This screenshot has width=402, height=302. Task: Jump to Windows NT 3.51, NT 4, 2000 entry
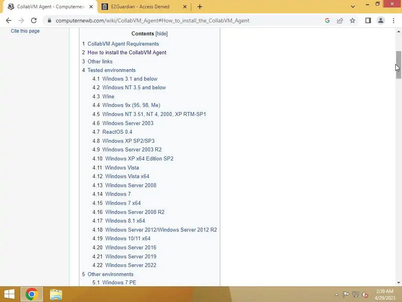154,114
